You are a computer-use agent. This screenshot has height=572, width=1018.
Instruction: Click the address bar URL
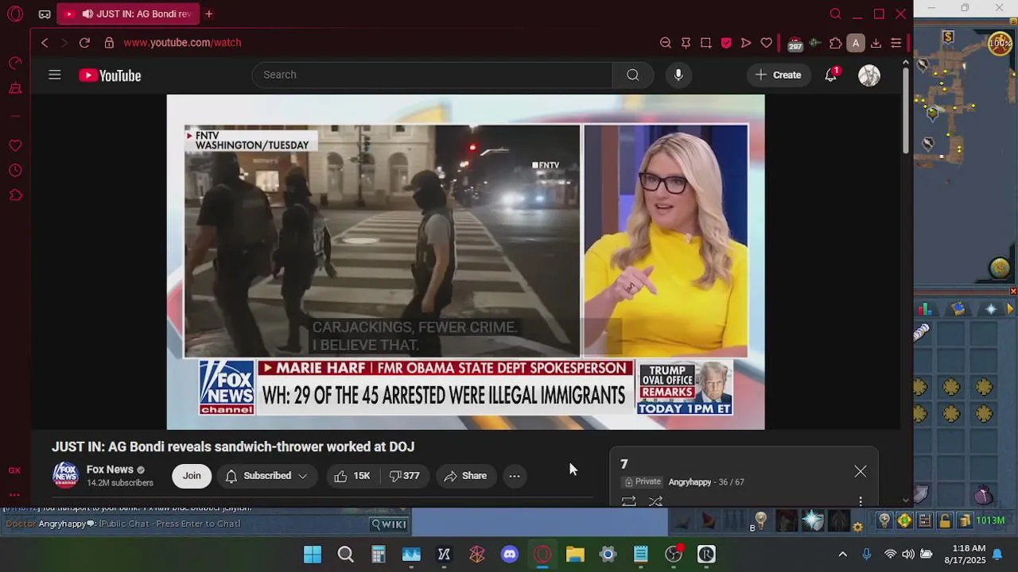click(182, 43)
